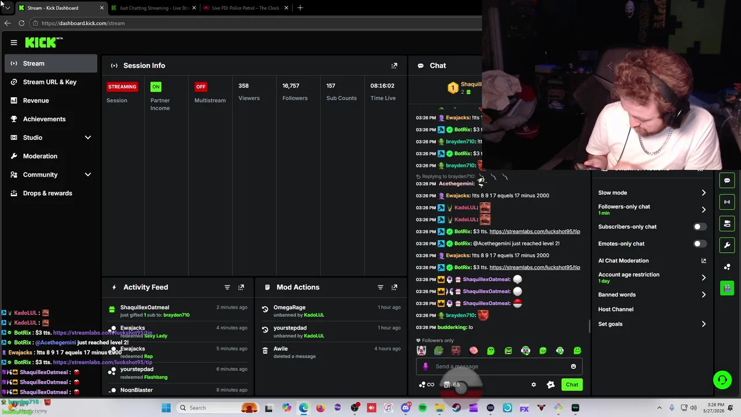
Task: Open Achievements page in sidebar
Action: tap(51, 119)
